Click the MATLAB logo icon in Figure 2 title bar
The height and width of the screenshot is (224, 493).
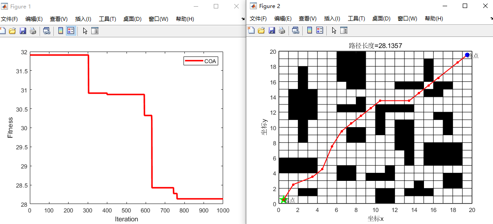tap(253, 6)
